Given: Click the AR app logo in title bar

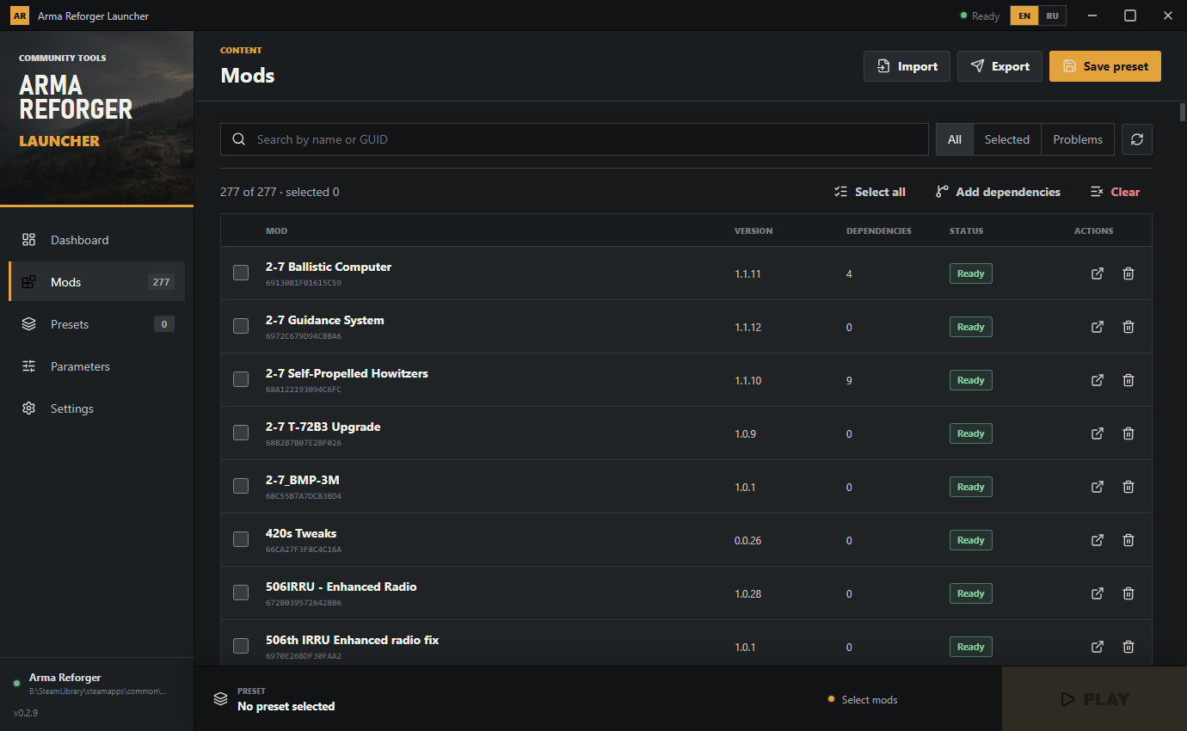Looking at the screenshot, I should point(20,15).
